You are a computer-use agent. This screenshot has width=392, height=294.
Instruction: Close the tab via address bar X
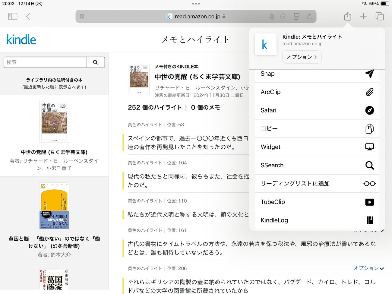pos(82,16)
